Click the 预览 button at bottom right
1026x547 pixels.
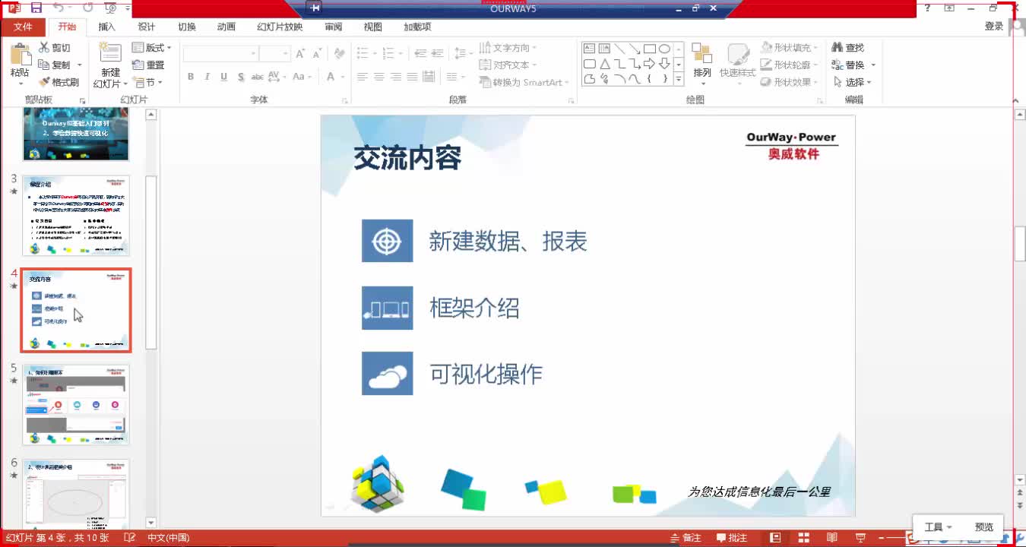985,526
